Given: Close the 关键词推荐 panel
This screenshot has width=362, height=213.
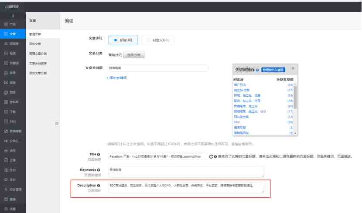Looking at the screenshot, I should point(293,68).
